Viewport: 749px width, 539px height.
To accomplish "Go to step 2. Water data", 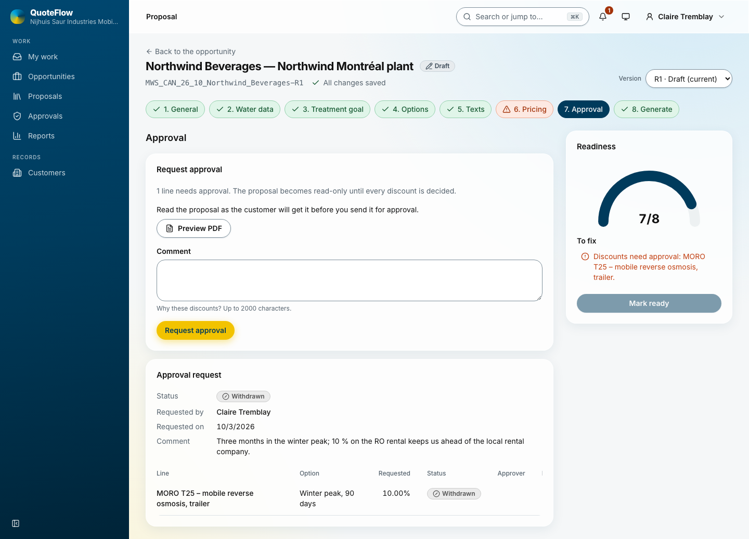I will [244, 109].
